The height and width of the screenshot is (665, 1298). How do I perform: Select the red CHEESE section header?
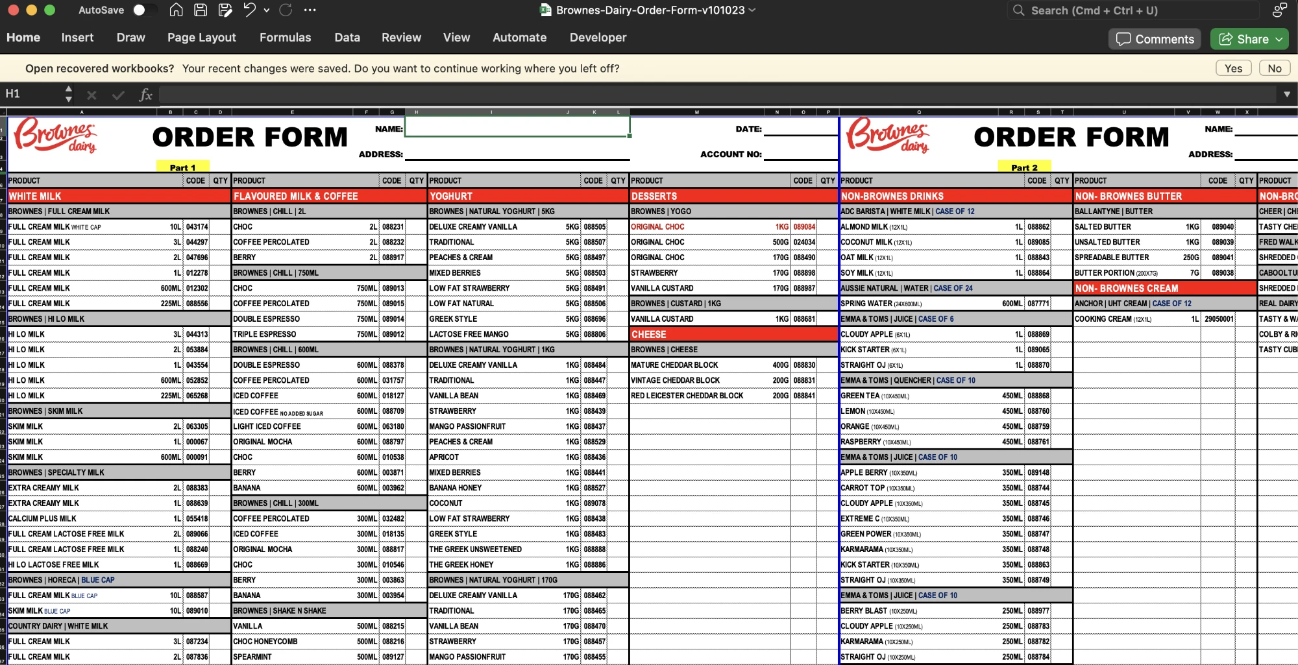click(733, 334)
